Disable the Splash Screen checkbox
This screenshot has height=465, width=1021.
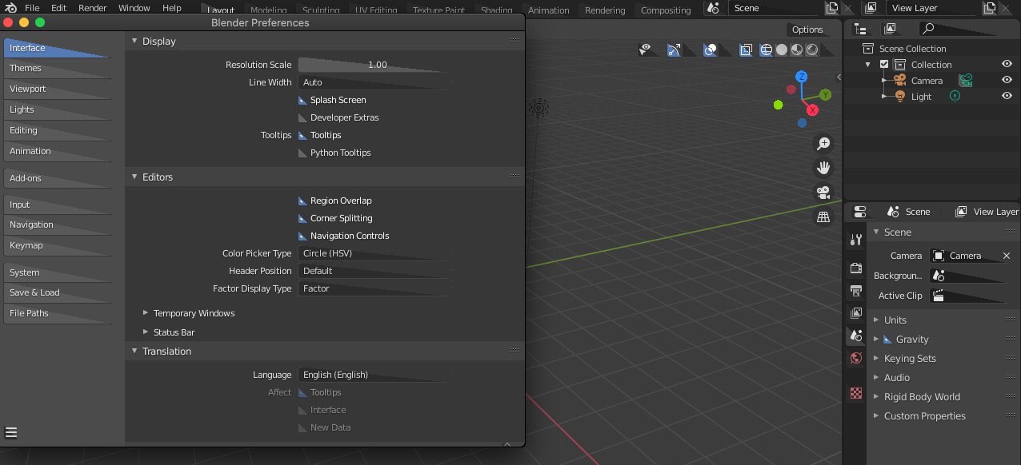click(x=302, y=100)
